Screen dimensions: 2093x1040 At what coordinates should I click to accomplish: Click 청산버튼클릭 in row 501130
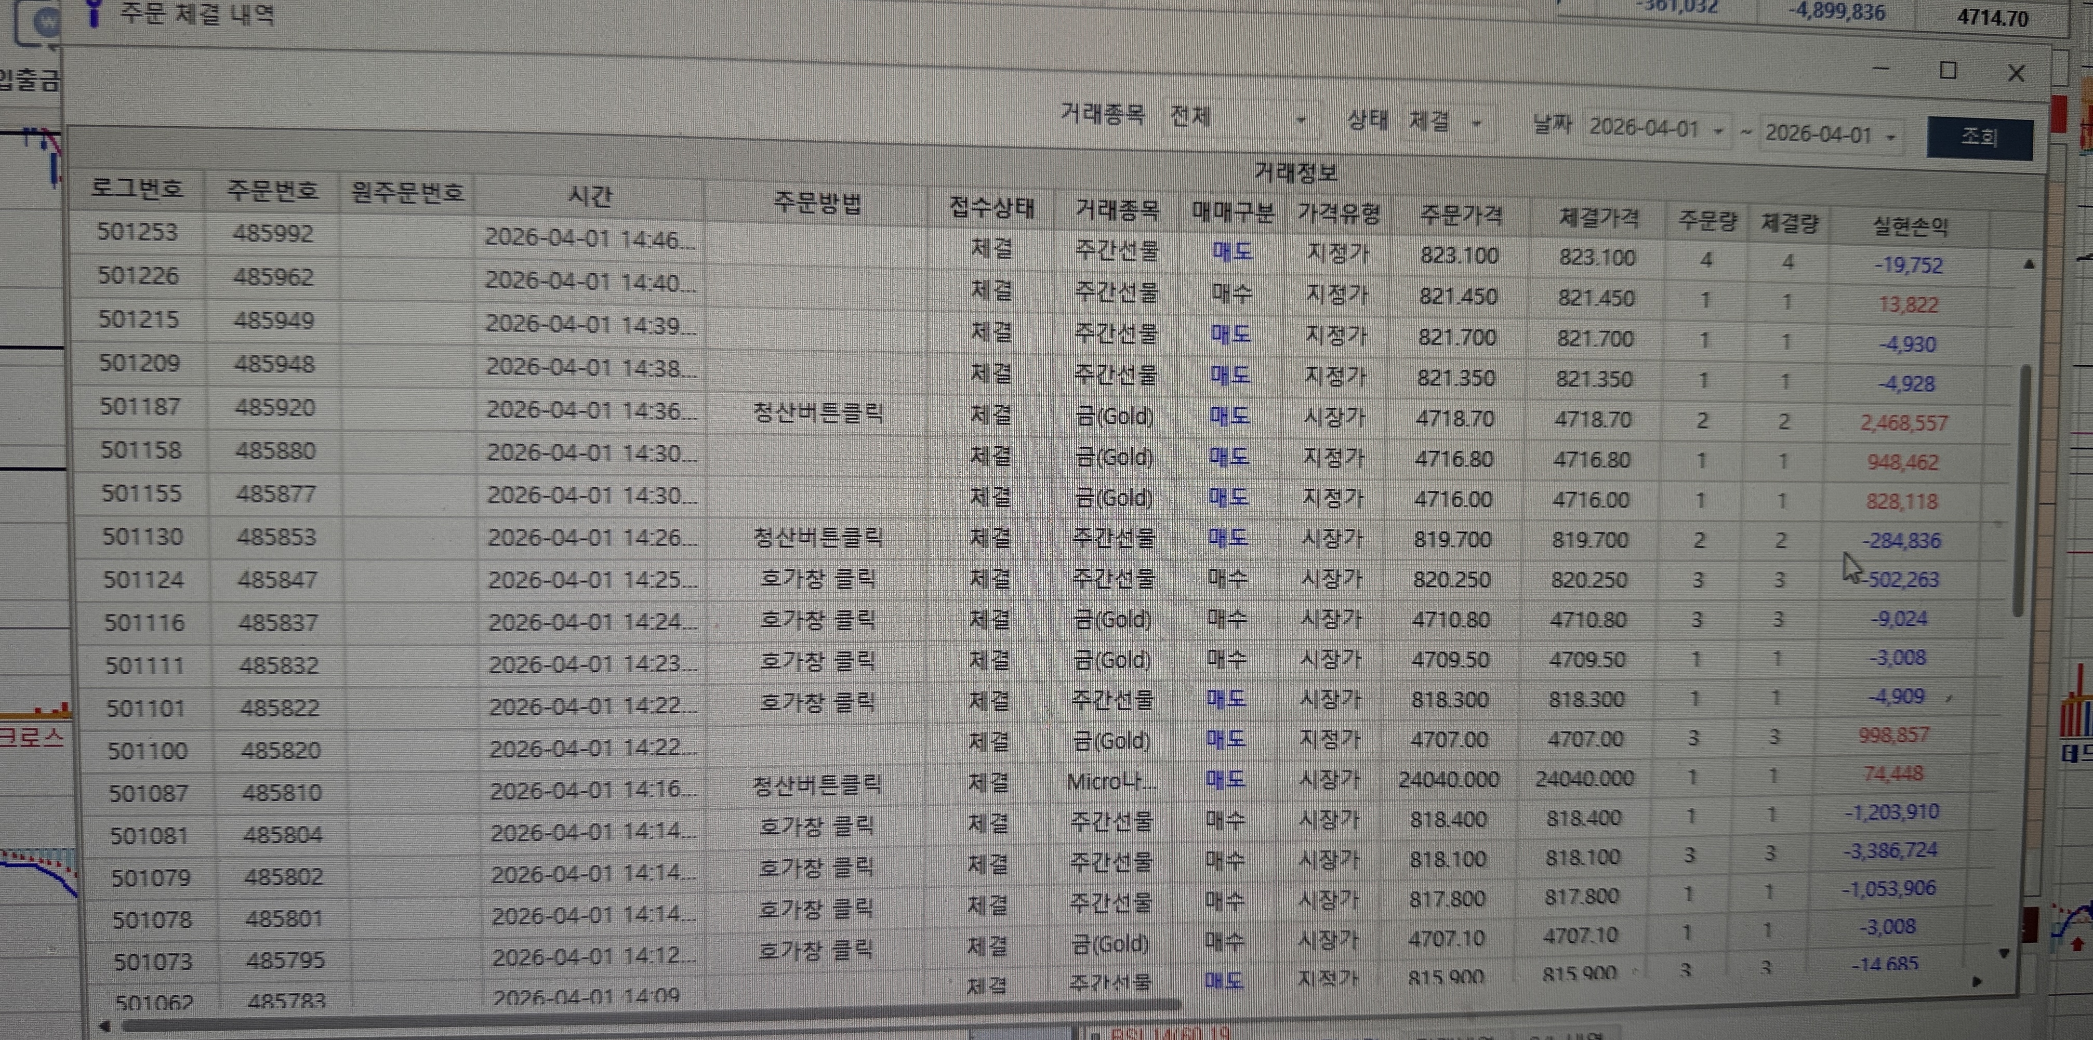point(817,537)
